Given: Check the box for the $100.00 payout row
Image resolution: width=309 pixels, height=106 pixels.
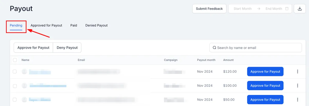Looking at the screenshot, I should point(15,86).
